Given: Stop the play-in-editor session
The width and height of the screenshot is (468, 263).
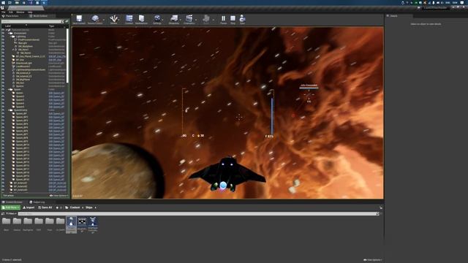Looking at the screenshot, I should pyautogui.click(x=233, y=20).
